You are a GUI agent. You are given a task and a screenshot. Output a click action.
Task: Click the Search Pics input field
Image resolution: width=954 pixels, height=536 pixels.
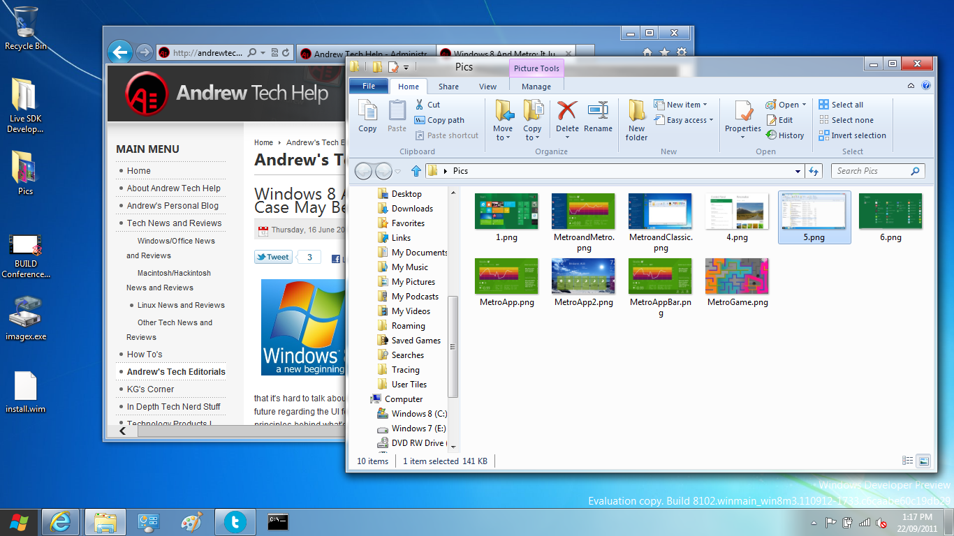[877, 171]
